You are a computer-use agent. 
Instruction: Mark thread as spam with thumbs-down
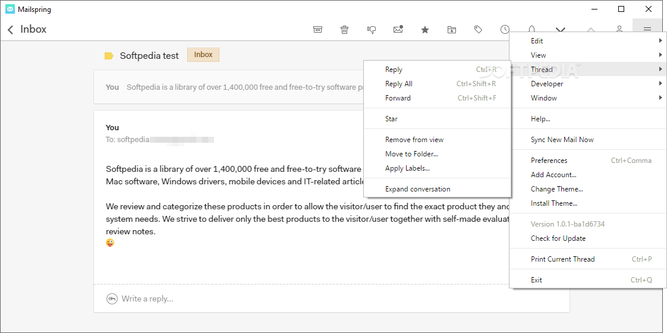pos(372,29)
